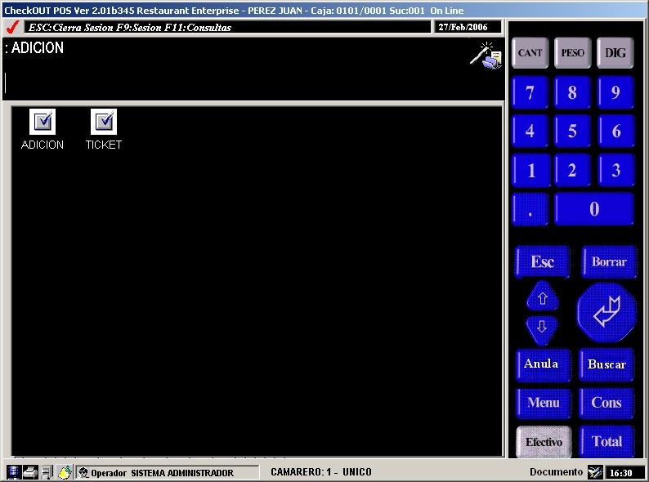Click the server status icon
Screen dimensions: 649x482
[x=14, y=472]
